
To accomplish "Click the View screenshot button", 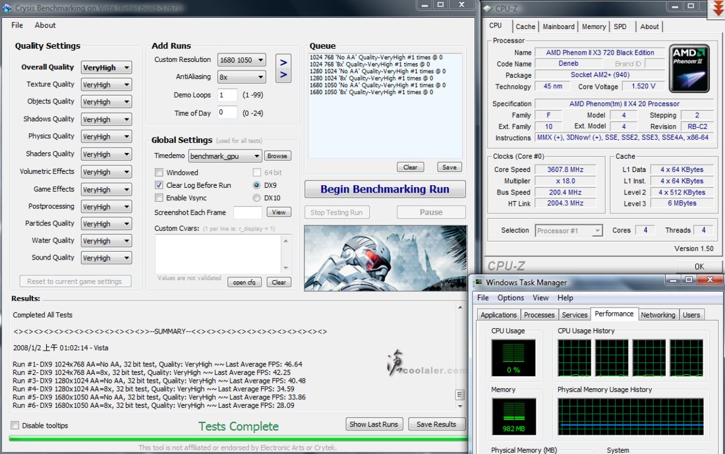I will pyautogui.click(x=279, y=212).
